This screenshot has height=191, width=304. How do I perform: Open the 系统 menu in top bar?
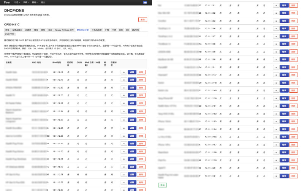pos(26,2)
